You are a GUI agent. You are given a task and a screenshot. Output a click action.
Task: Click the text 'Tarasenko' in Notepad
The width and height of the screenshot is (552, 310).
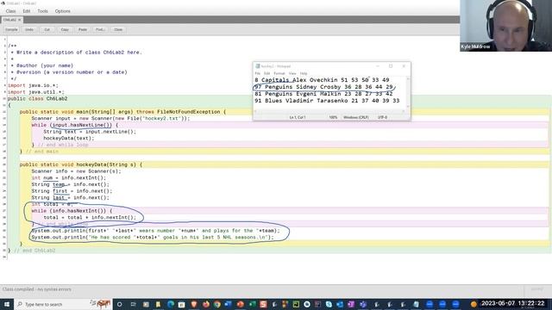(x=332, y=101)
